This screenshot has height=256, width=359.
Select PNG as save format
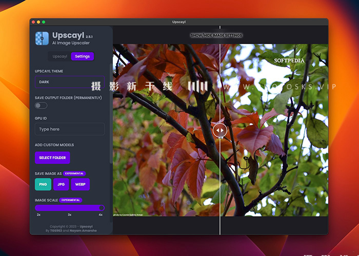pyautogui.click(x=43, y=184)
